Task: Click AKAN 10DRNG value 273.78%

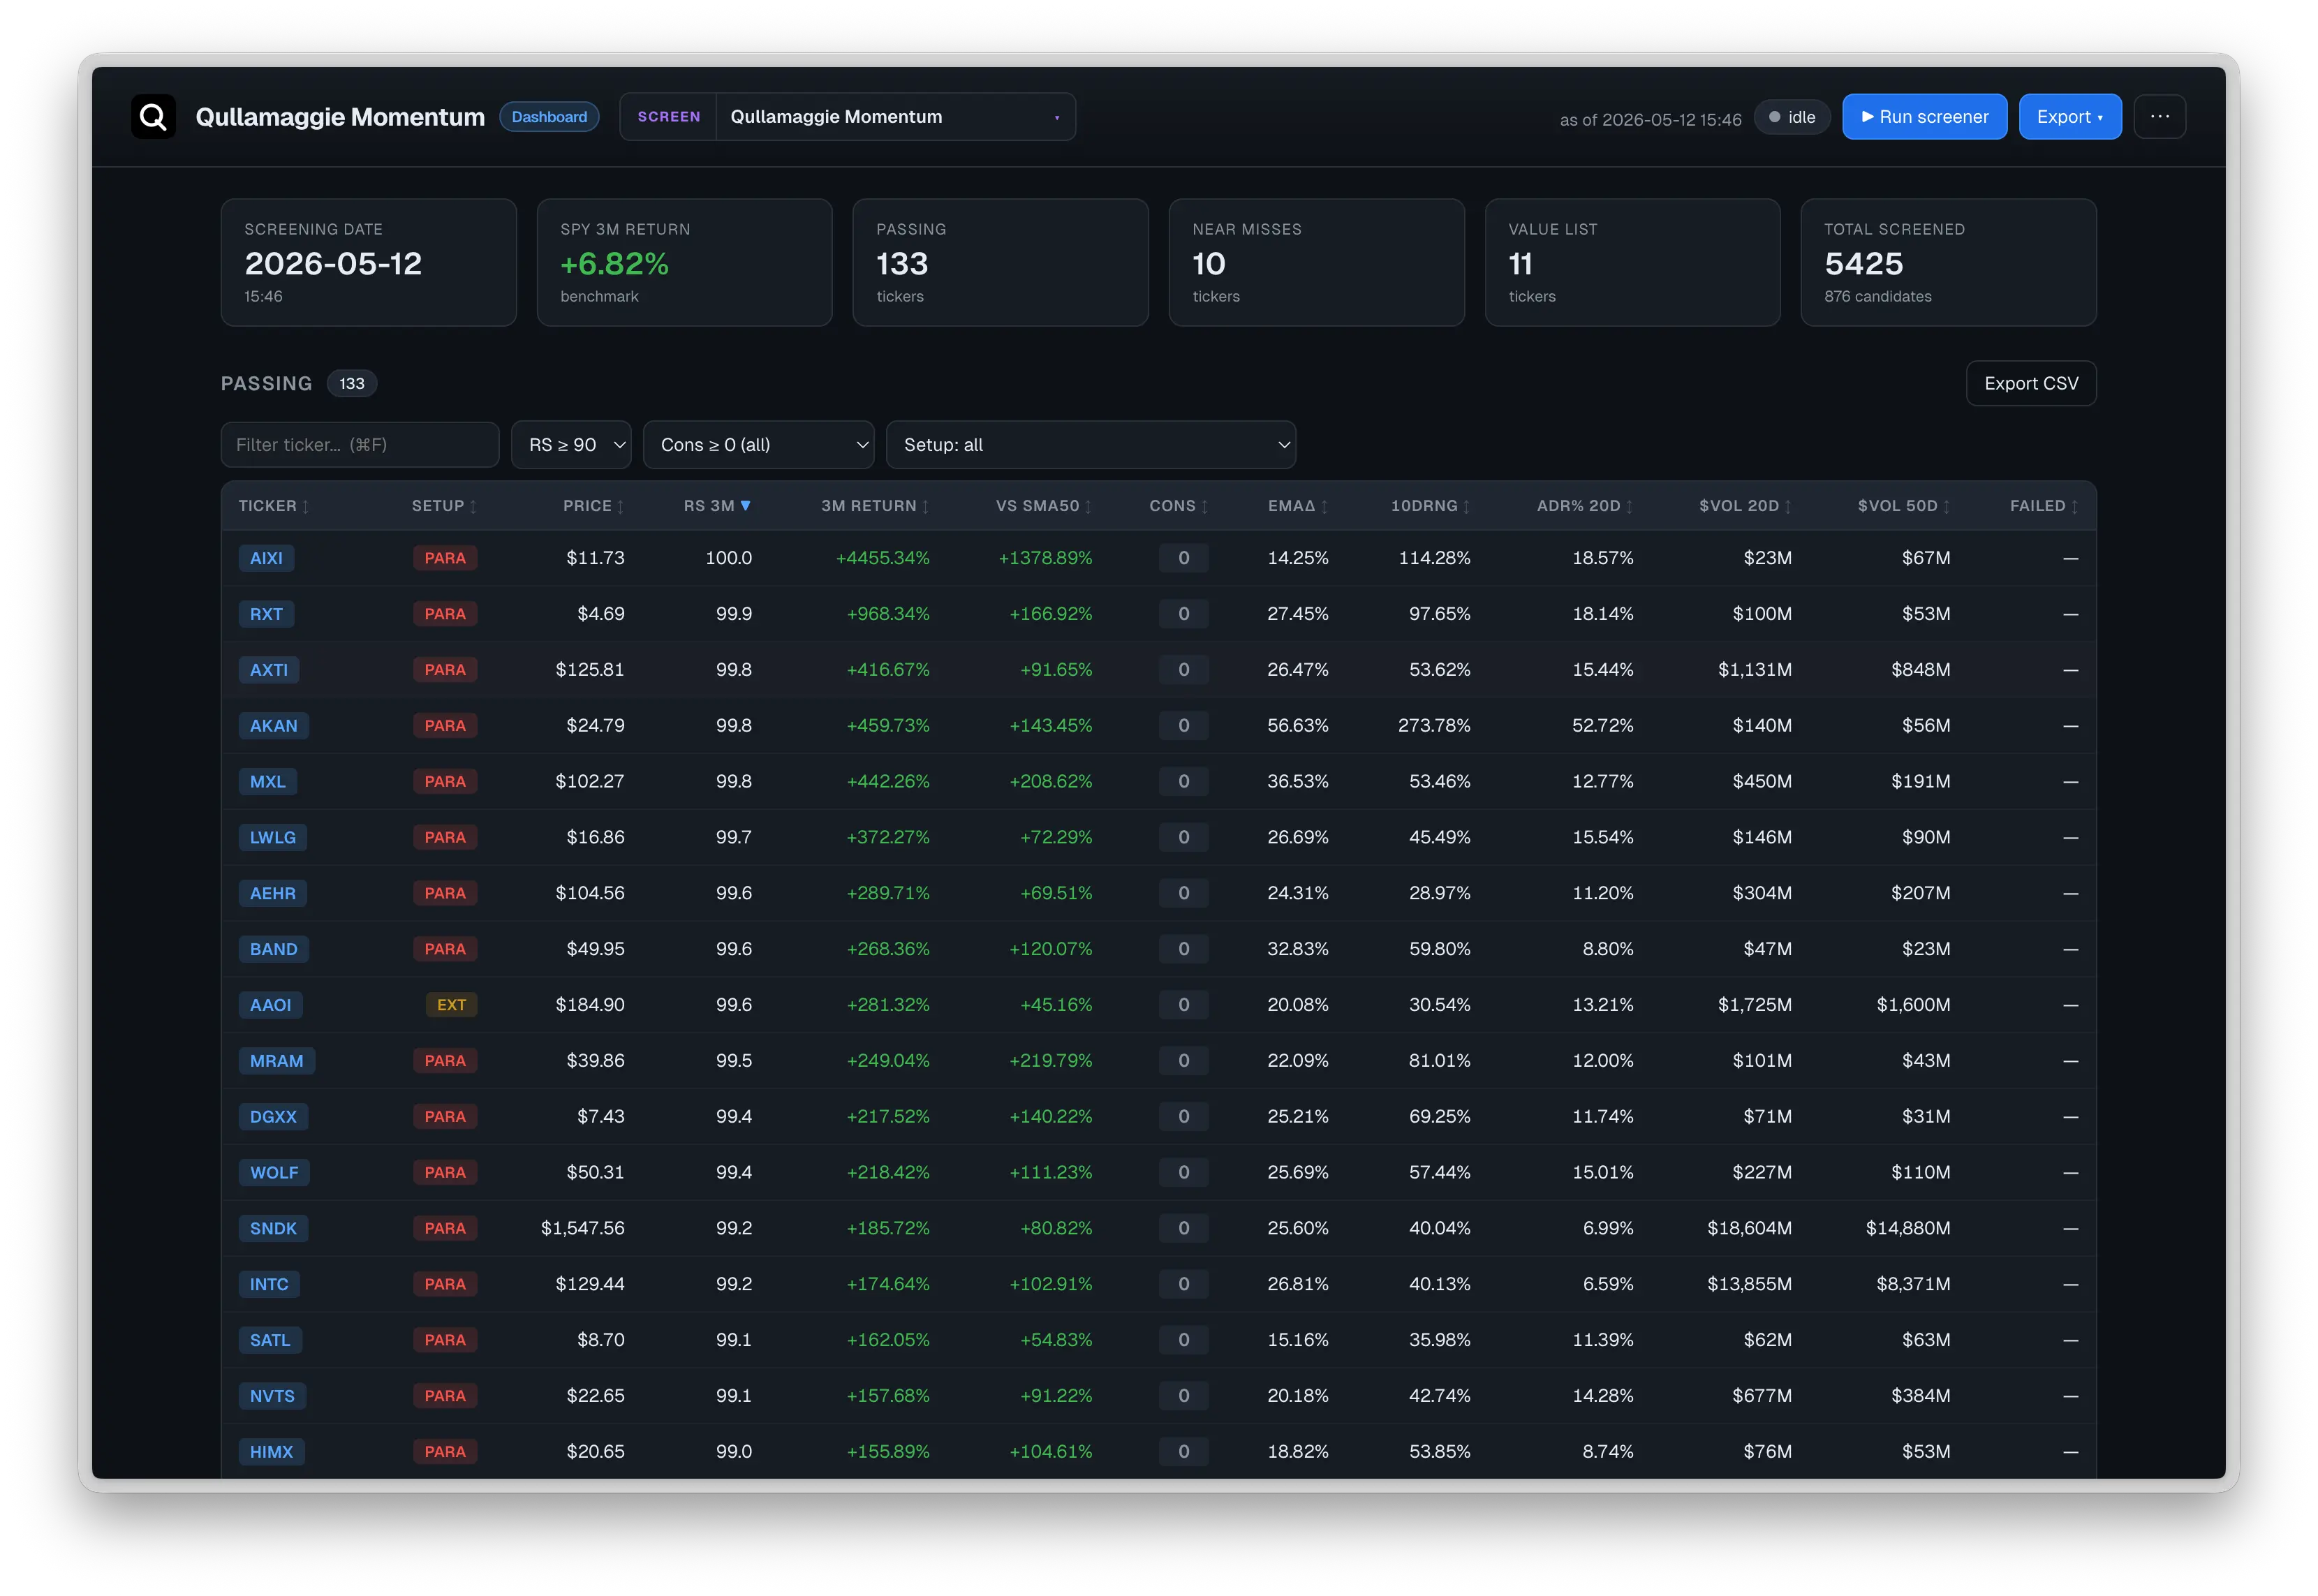Action: click(1434, 726)
